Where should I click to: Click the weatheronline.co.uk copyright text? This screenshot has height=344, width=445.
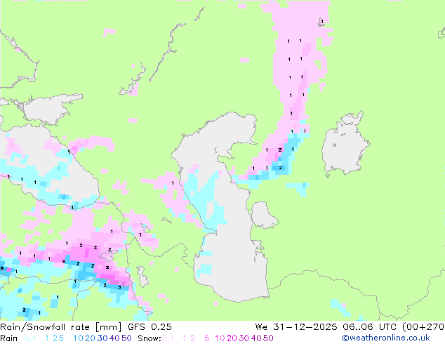coord(386,338)
